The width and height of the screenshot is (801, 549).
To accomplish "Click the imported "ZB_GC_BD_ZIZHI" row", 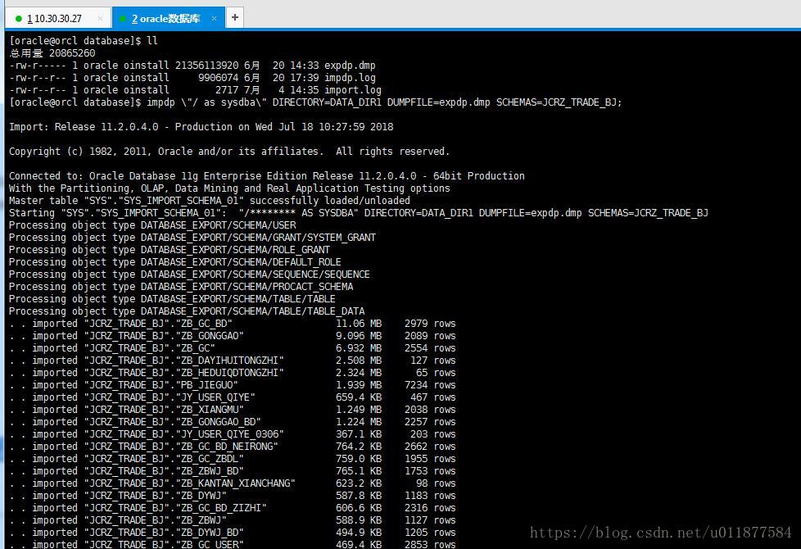I will tap(233, 507).
